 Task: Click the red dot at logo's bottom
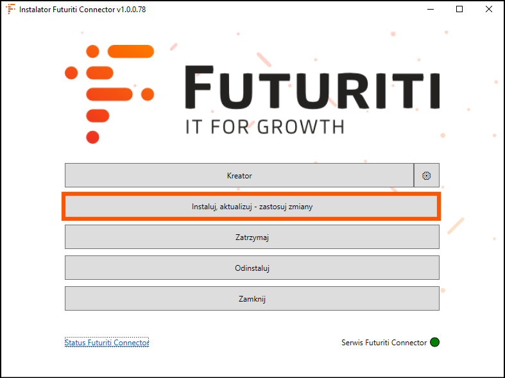[x=92, y=137]
